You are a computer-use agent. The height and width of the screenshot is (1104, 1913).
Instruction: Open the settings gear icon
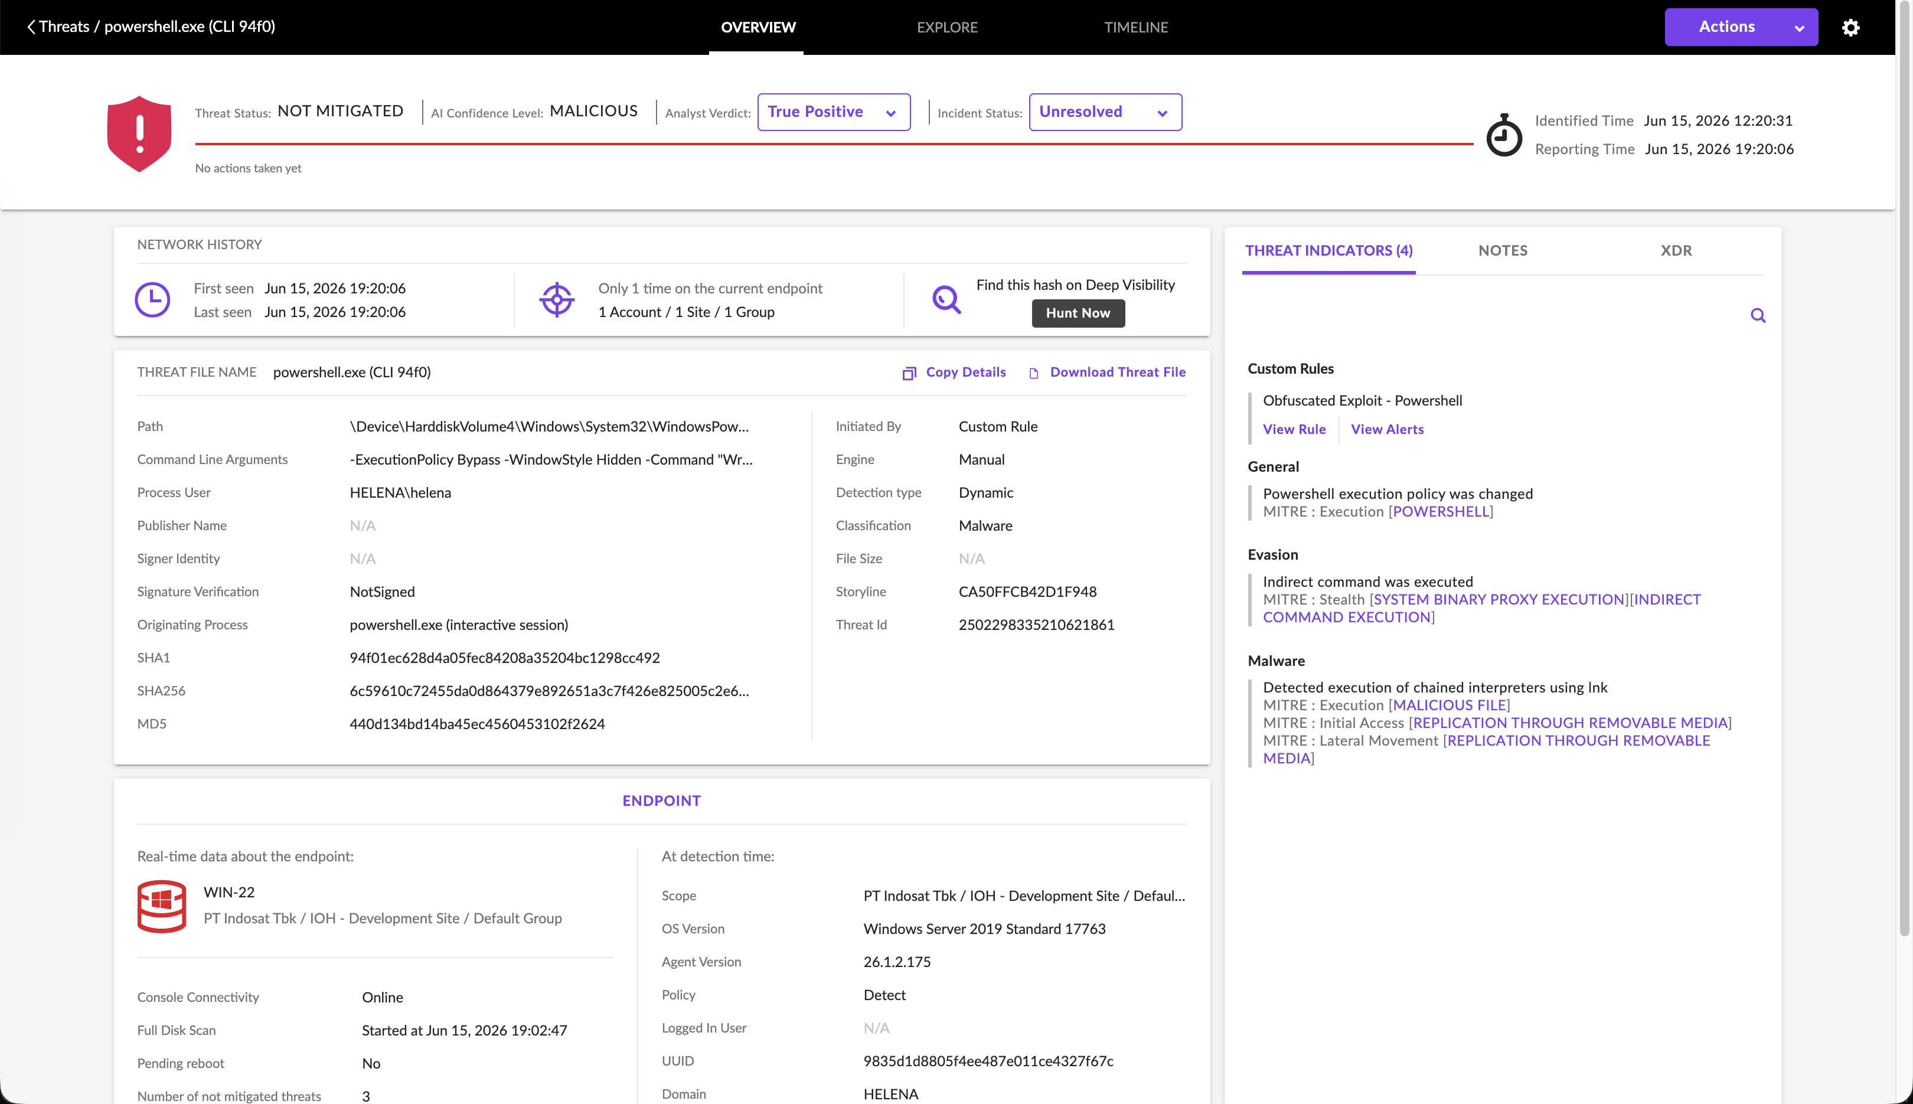(1851, 27)
